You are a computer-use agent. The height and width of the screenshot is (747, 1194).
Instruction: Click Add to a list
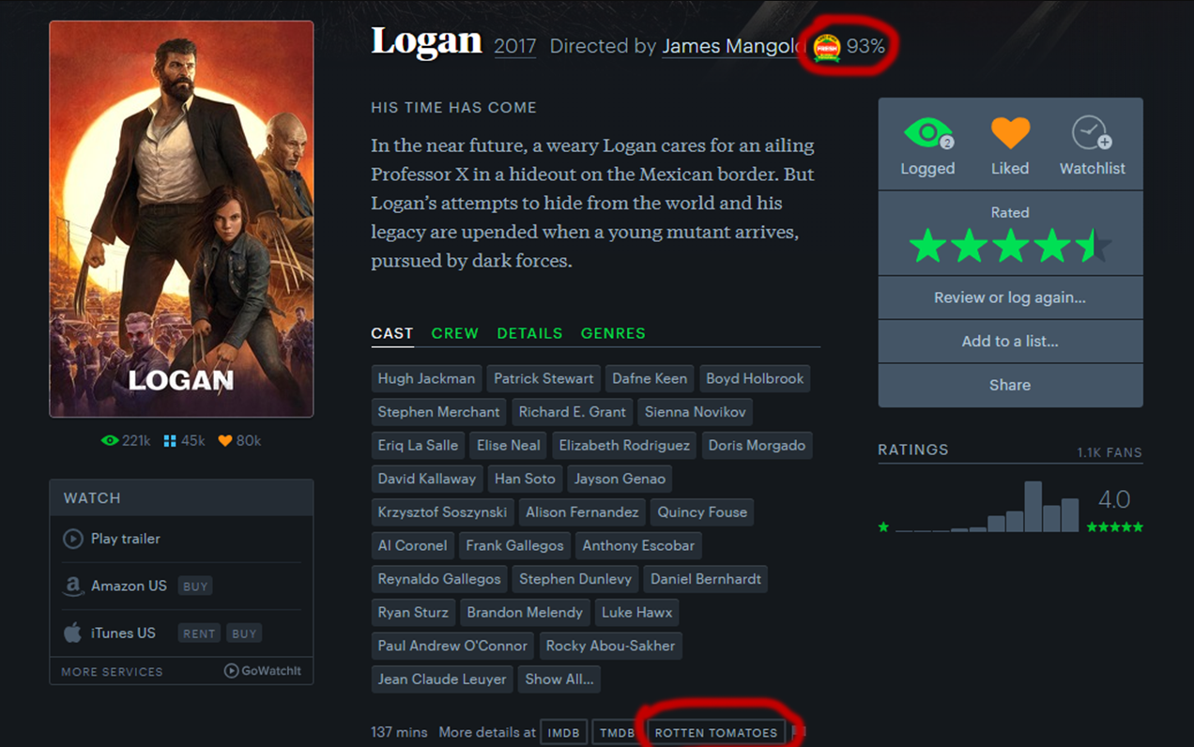pos(1010,342)
